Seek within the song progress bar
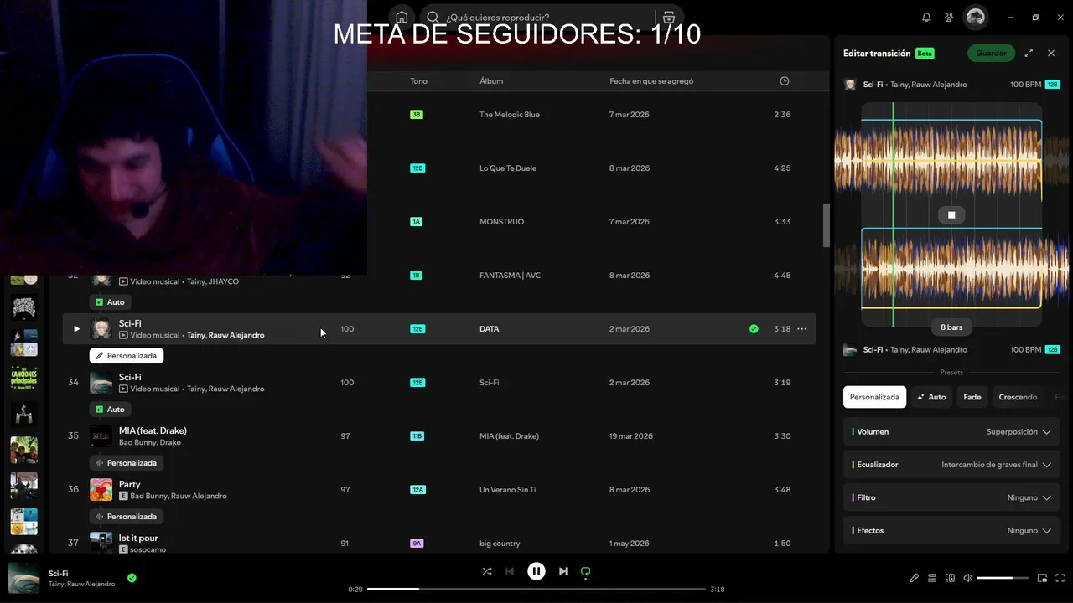 536,590
